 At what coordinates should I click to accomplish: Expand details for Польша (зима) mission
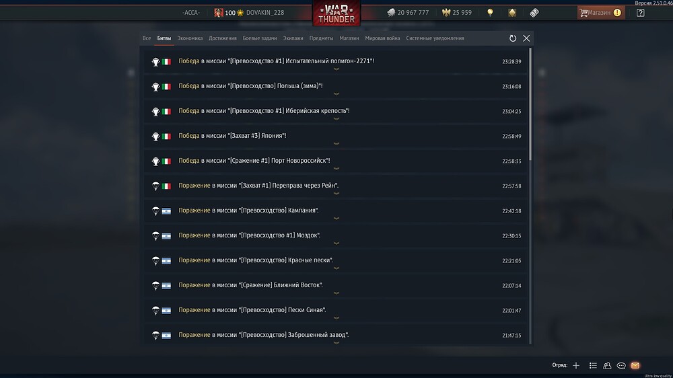(x=336, y=93)
